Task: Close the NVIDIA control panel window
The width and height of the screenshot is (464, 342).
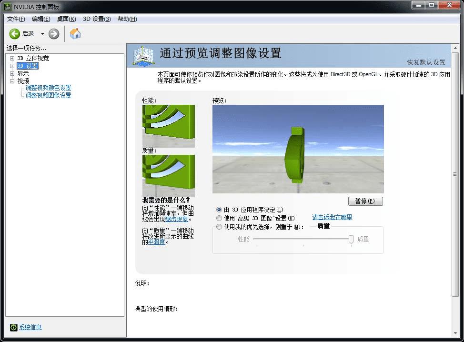Action: (450, 5)
